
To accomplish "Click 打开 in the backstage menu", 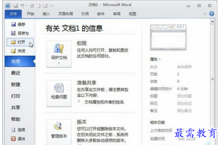I will click(x=20, y=42).
